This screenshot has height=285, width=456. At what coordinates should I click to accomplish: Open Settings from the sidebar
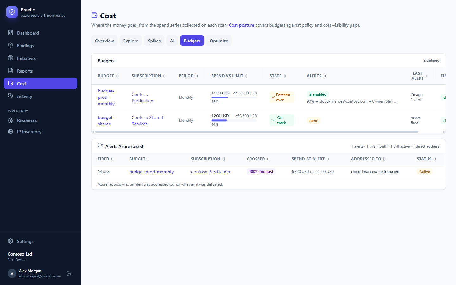click(x=41, y=241)
